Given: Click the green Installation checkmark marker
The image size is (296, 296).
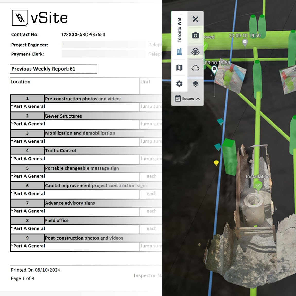Looking at the screenshot, I should click(258, 185).
